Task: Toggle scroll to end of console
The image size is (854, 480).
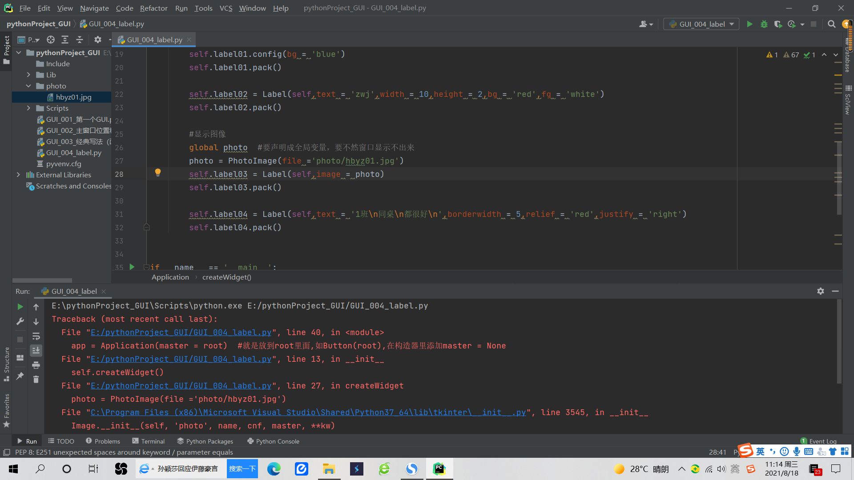Action: pyautogui.click(x=36, y=351)
